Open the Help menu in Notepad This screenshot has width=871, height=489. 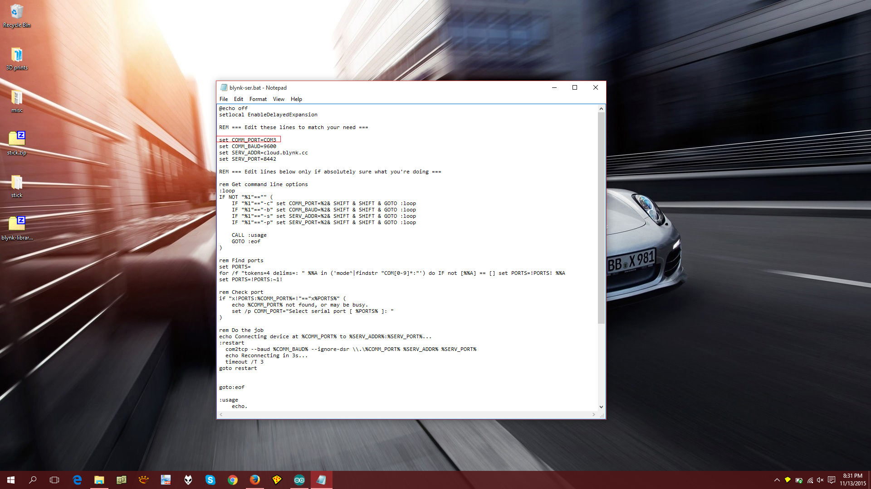296,99
